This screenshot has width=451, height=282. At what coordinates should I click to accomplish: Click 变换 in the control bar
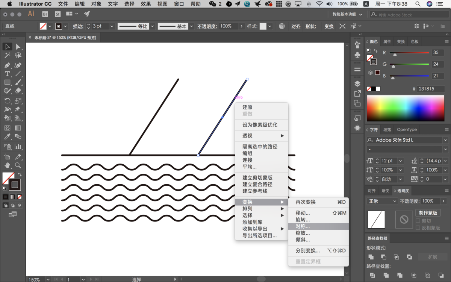[329, 26]
